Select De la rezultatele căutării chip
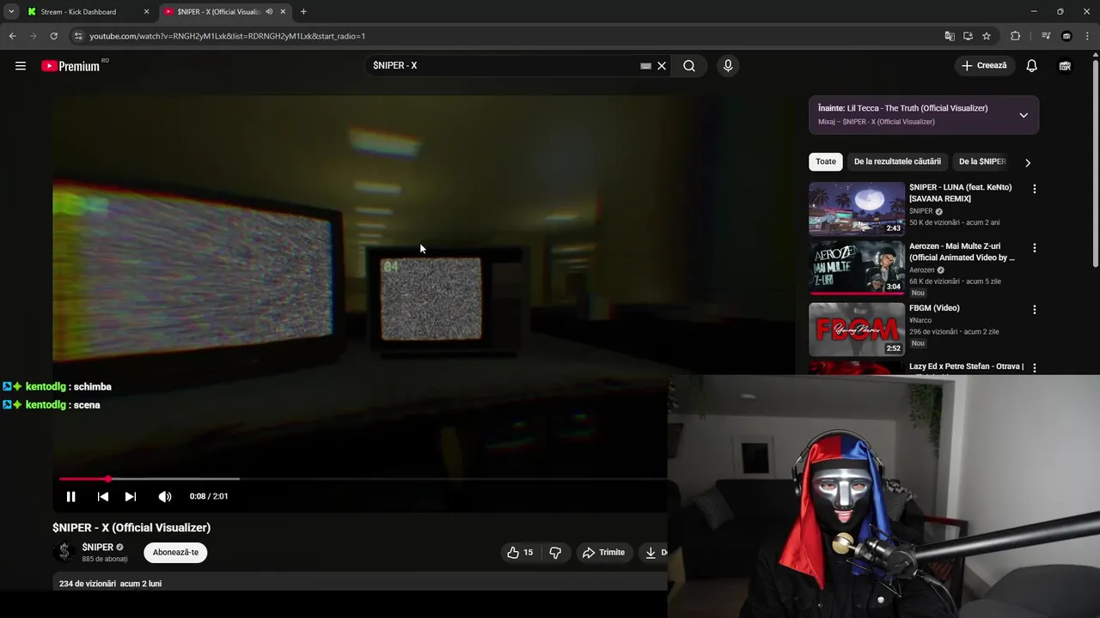 point(897,161)
